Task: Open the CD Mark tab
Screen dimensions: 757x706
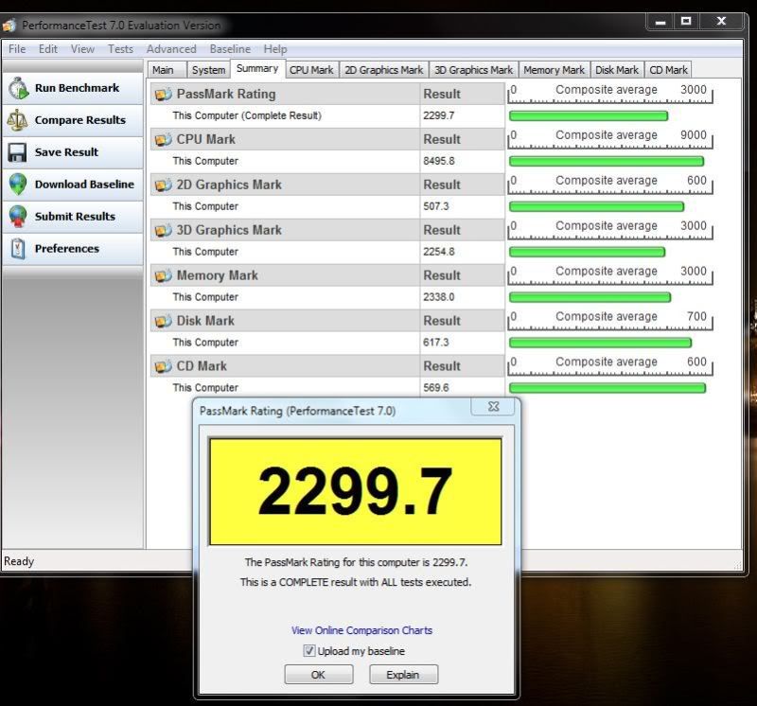Action: click(x=668, y=70)
